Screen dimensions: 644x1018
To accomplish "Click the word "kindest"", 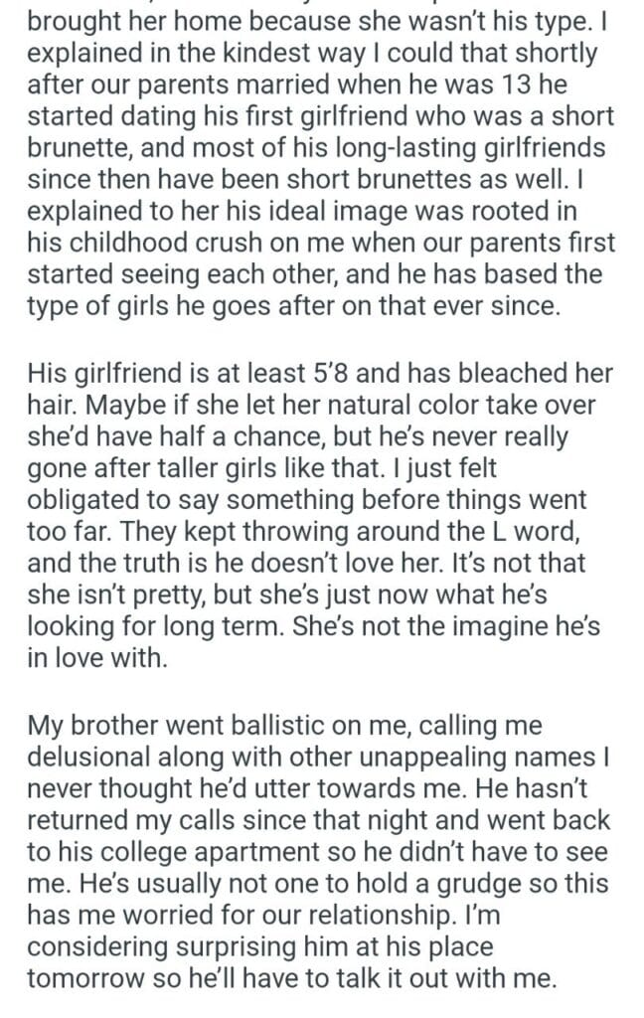I will [x=236, y=52].
